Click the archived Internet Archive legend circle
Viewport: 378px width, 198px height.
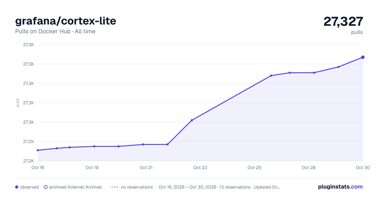pos(46,187)
